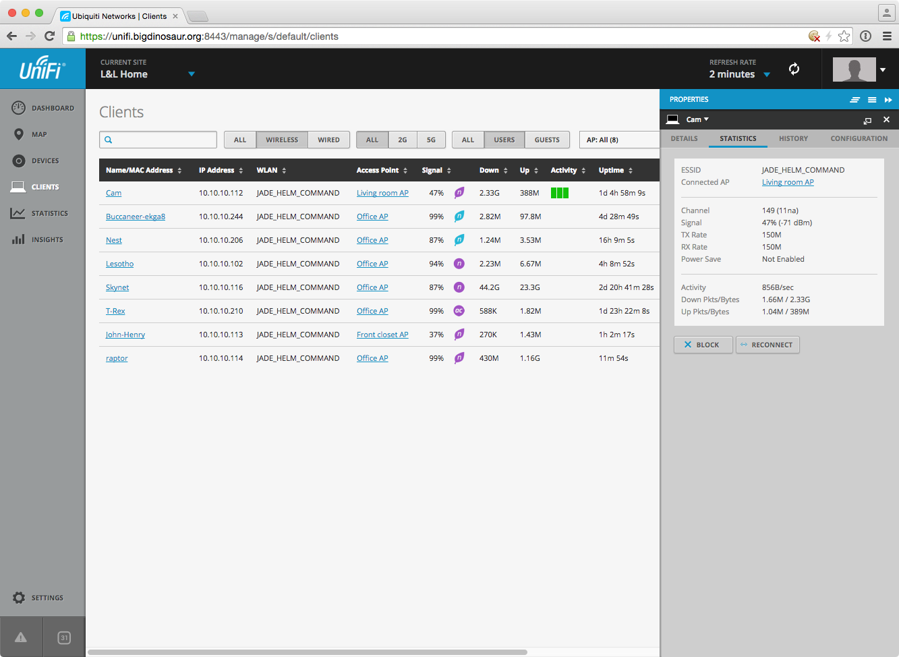Show only 5G band clients

coord(431,140)
